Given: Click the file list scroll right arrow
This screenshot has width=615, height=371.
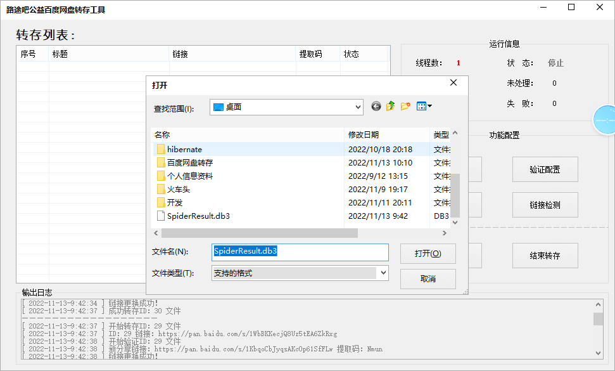Looking at the screenshot, I should coord(445,233).
